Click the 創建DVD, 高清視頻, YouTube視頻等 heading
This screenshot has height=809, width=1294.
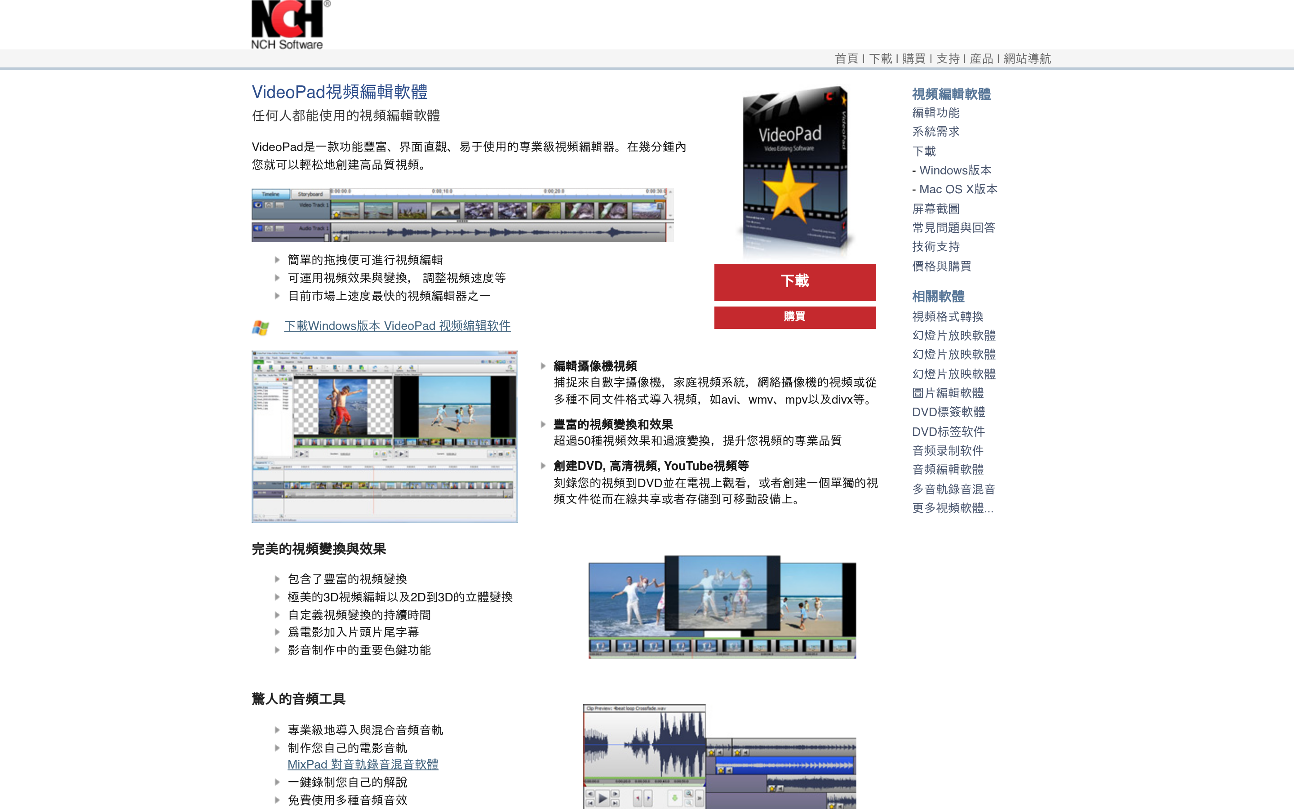651,466
